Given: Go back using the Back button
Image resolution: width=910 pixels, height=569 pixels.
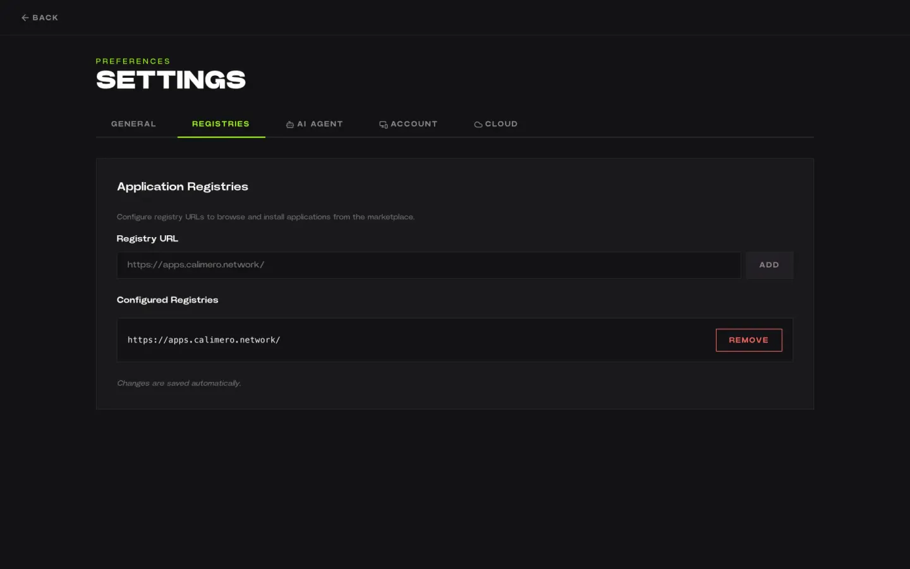Looking at the screenshot, I should point(40,18).
